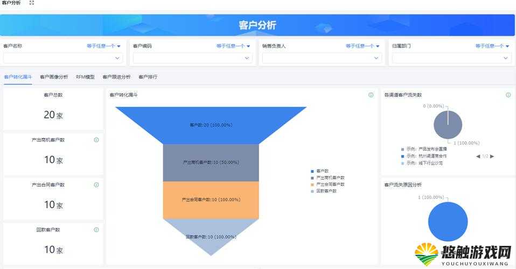Toggle 产出合同客户数 legend entry in funnel chart
This screenshot has width=516, height=269.
(x=328, y=184)
